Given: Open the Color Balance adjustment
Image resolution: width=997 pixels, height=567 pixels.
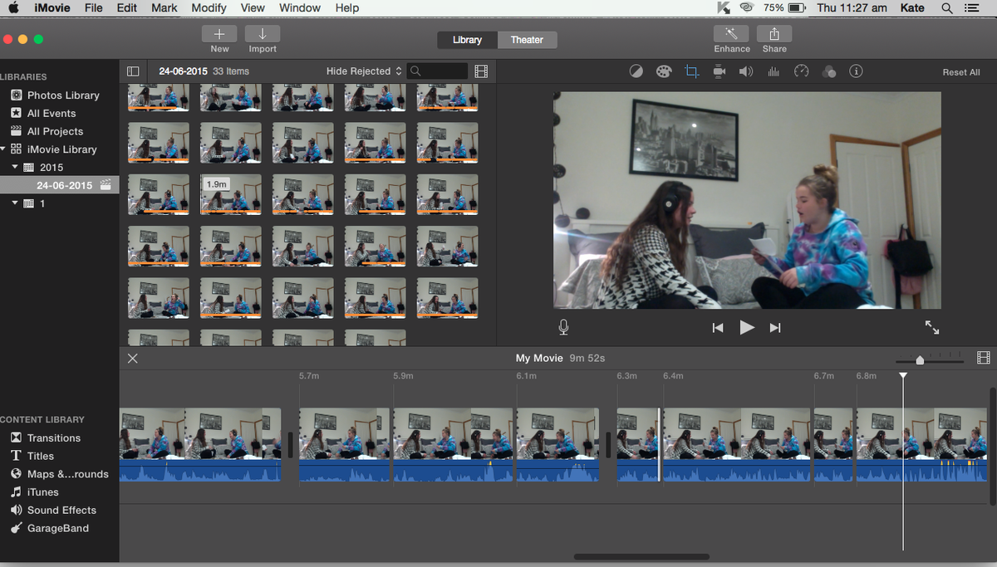Looking at the screenshot, I should point(636,71).
